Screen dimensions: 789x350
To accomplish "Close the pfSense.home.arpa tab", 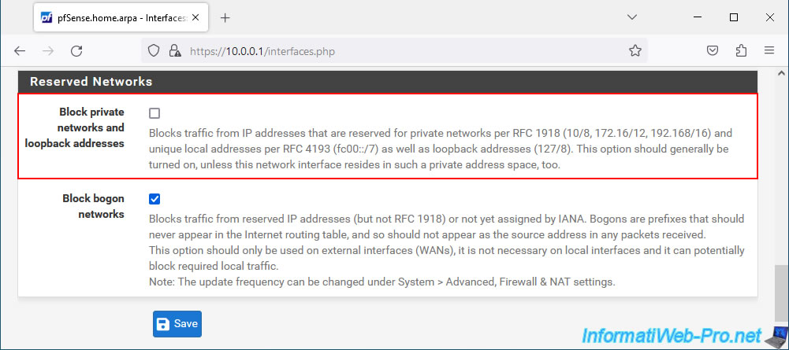I will [x=195, y=17].
